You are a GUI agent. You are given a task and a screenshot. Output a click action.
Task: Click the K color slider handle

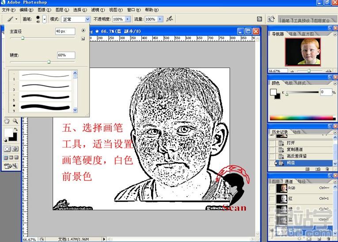pyautogui.click(x=287, y=95)
